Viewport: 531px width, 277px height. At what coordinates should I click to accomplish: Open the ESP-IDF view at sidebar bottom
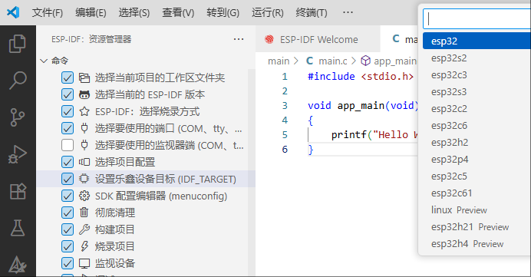coord(18,265)
